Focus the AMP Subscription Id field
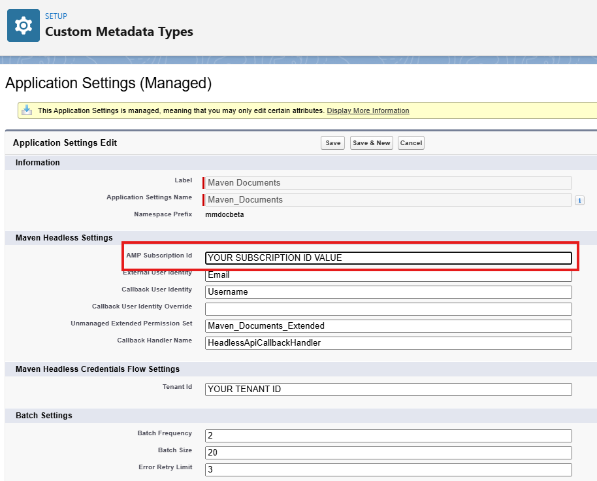The image size is (597, 481). click(388, 258)
